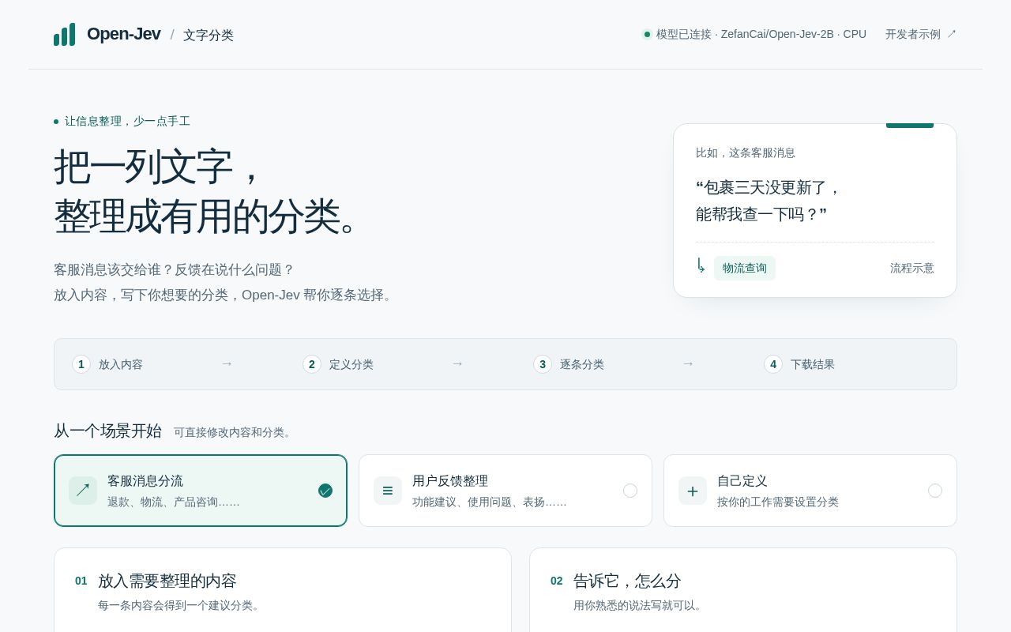This screenshot has width=1011, height=632.
Task: Choose the 用户反馈整理 scenario card
Action: pos(505,491)
